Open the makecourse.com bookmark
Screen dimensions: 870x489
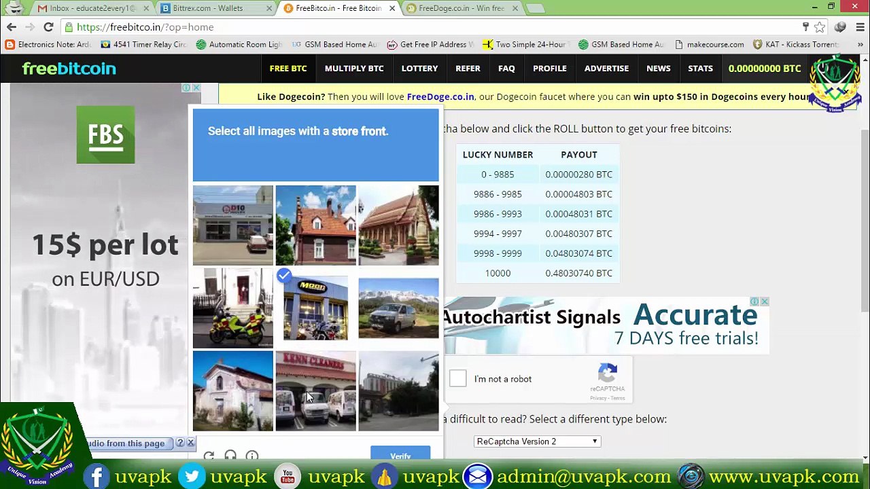click(709, 44)
